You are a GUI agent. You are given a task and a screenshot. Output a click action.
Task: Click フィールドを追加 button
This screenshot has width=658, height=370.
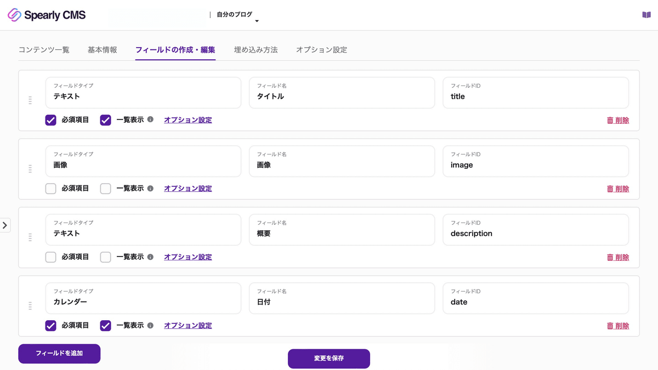pyautogui.click(x=59, y=354)
